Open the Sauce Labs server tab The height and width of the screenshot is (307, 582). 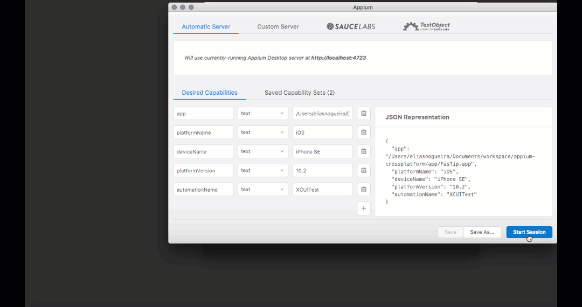point(351,26)
